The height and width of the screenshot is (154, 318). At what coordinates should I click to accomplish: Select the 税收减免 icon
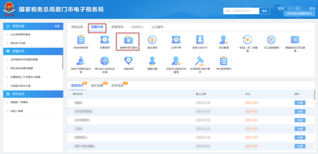pyautogui.click(x=152, y=40)
